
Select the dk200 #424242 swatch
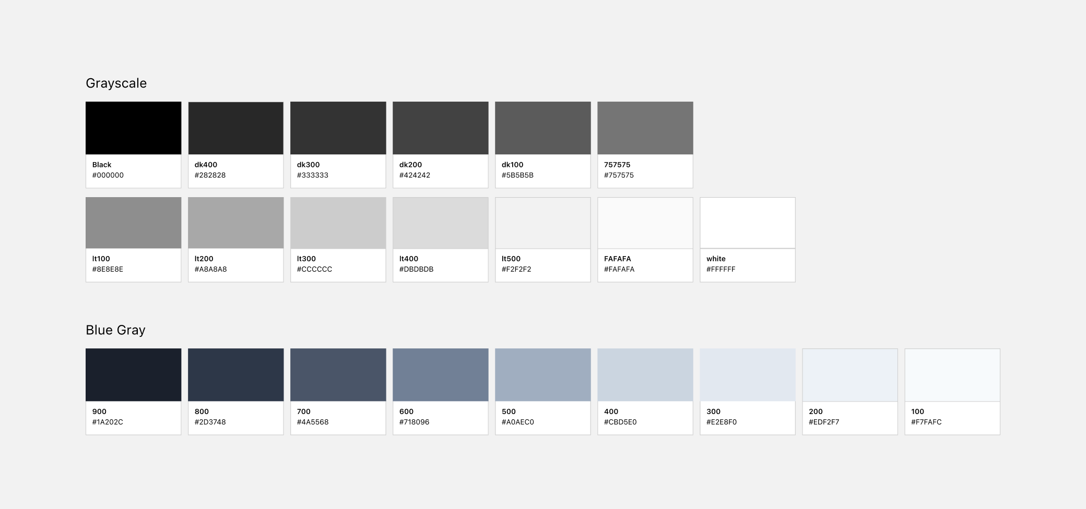pyautogui.click(x=440, y=128)
